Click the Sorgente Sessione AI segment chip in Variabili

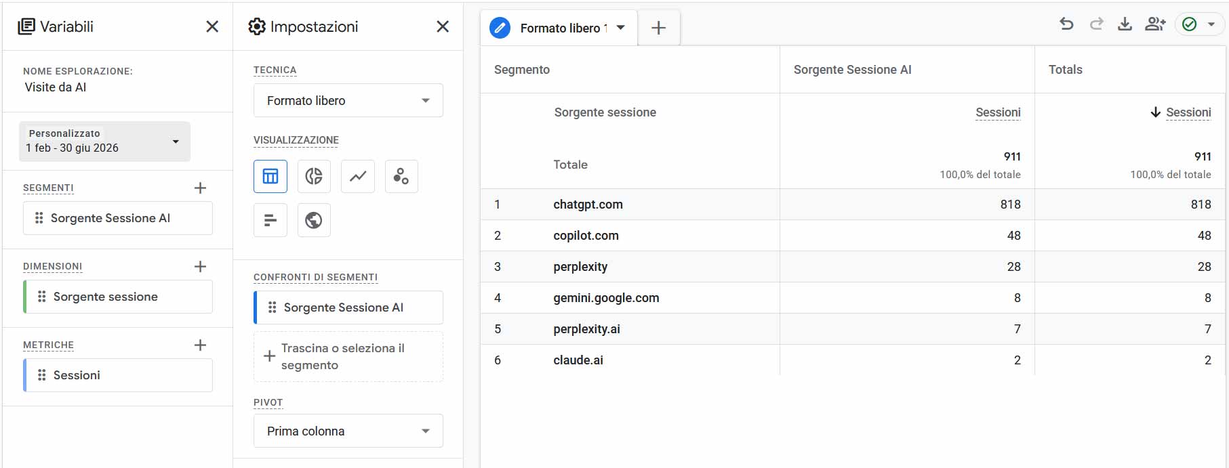118,218
